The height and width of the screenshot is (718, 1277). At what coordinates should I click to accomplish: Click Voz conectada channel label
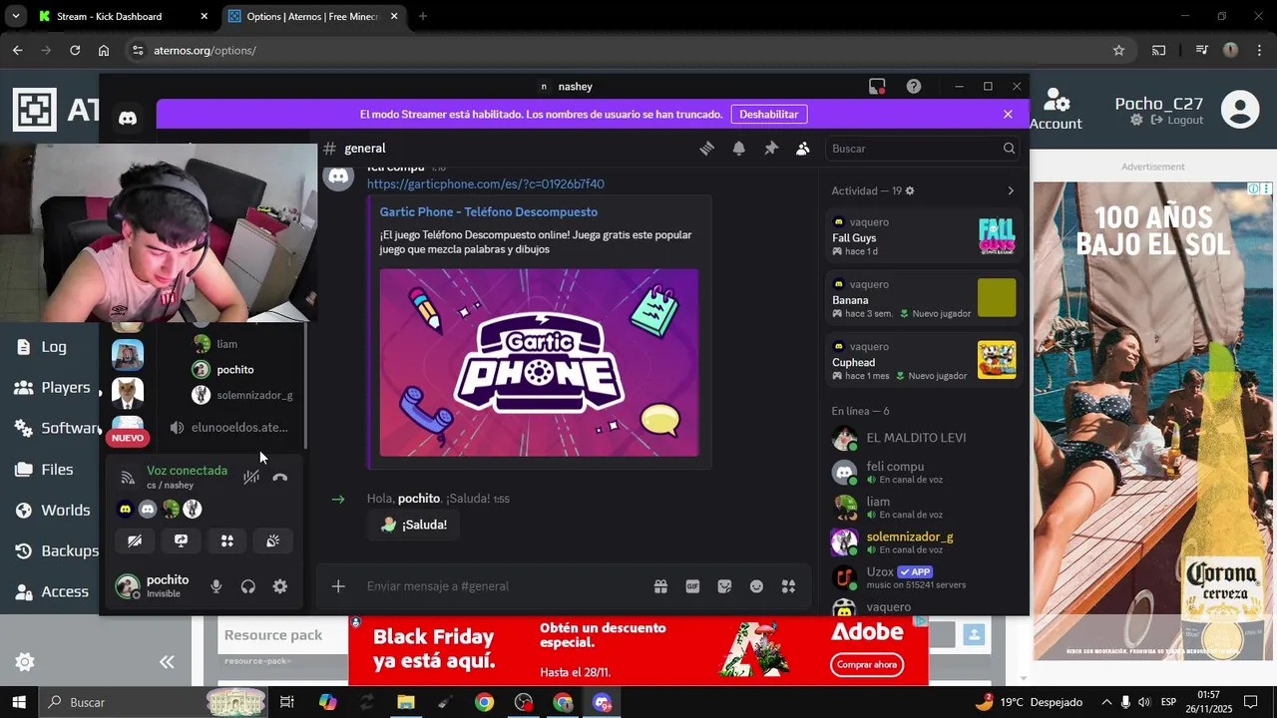(x=187, y=471)
